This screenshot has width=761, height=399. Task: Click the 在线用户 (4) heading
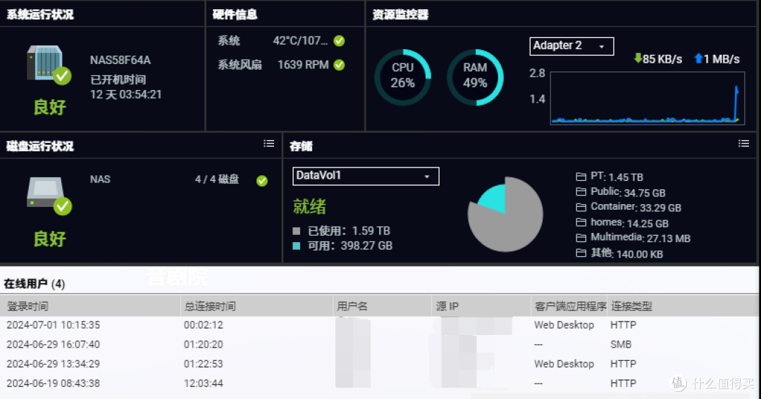coord(34,284)
